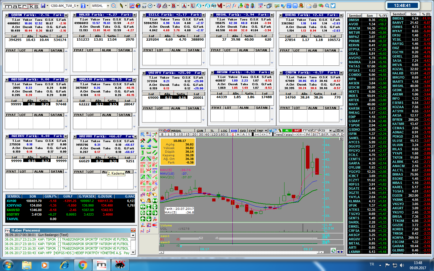Click the printer icon in toolbar
434x271 pixels.
tap(315, 6)
